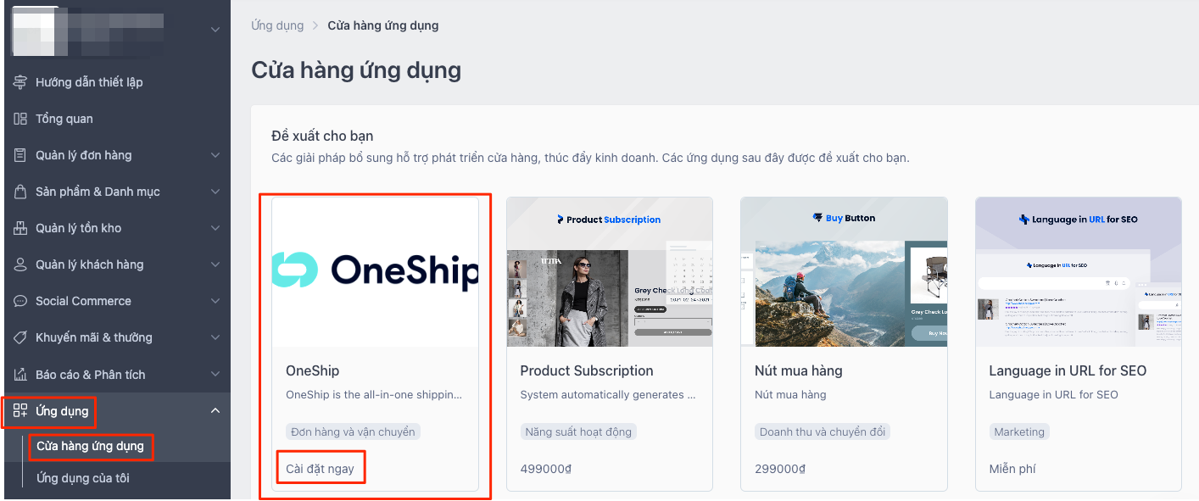Click the Ứng dụng breadcrumb link
This screenshot has width=1199, height=501.
277,25
